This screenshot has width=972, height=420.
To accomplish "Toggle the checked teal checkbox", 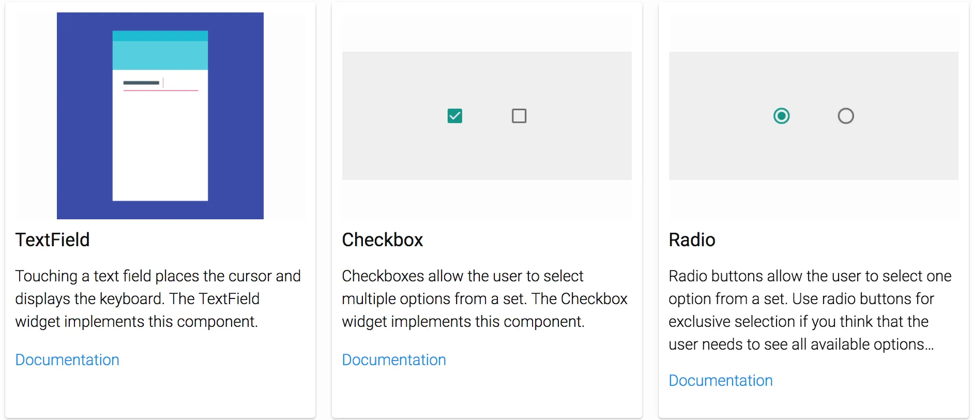I will pyautogui.click(x=454, y=116).
